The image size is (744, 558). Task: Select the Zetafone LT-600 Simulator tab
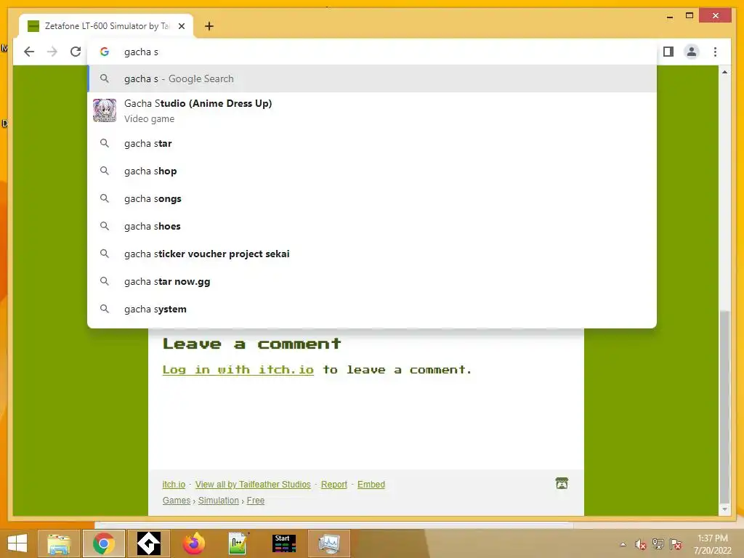(x=106, y=26)
